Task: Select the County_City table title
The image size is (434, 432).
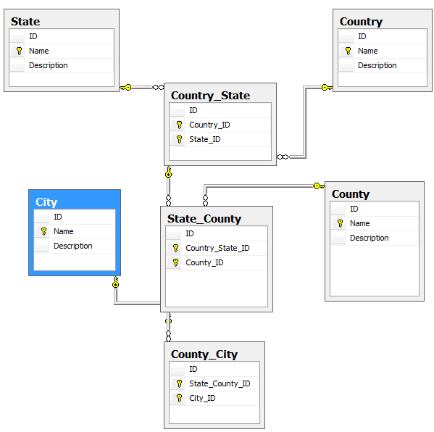Action: [x=204, y=354]
